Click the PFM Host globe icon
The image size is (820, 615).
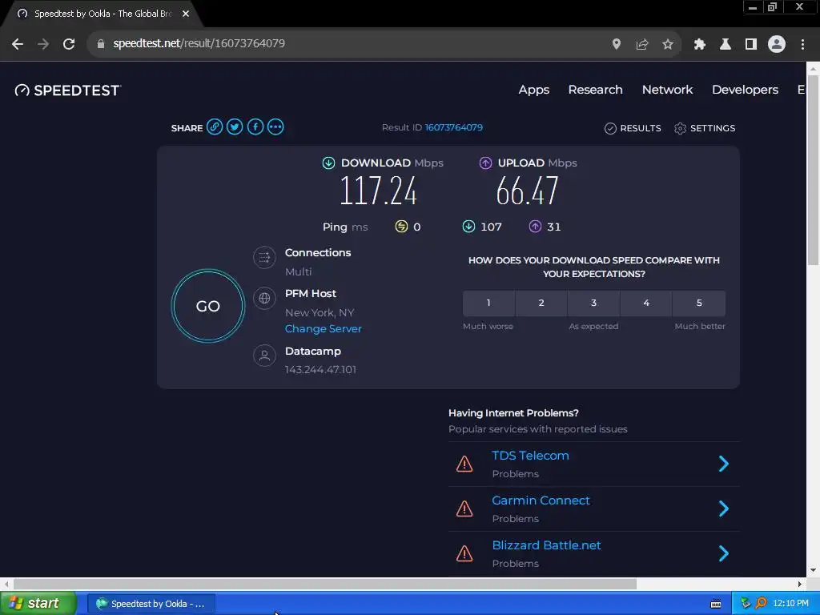[264, 298]
